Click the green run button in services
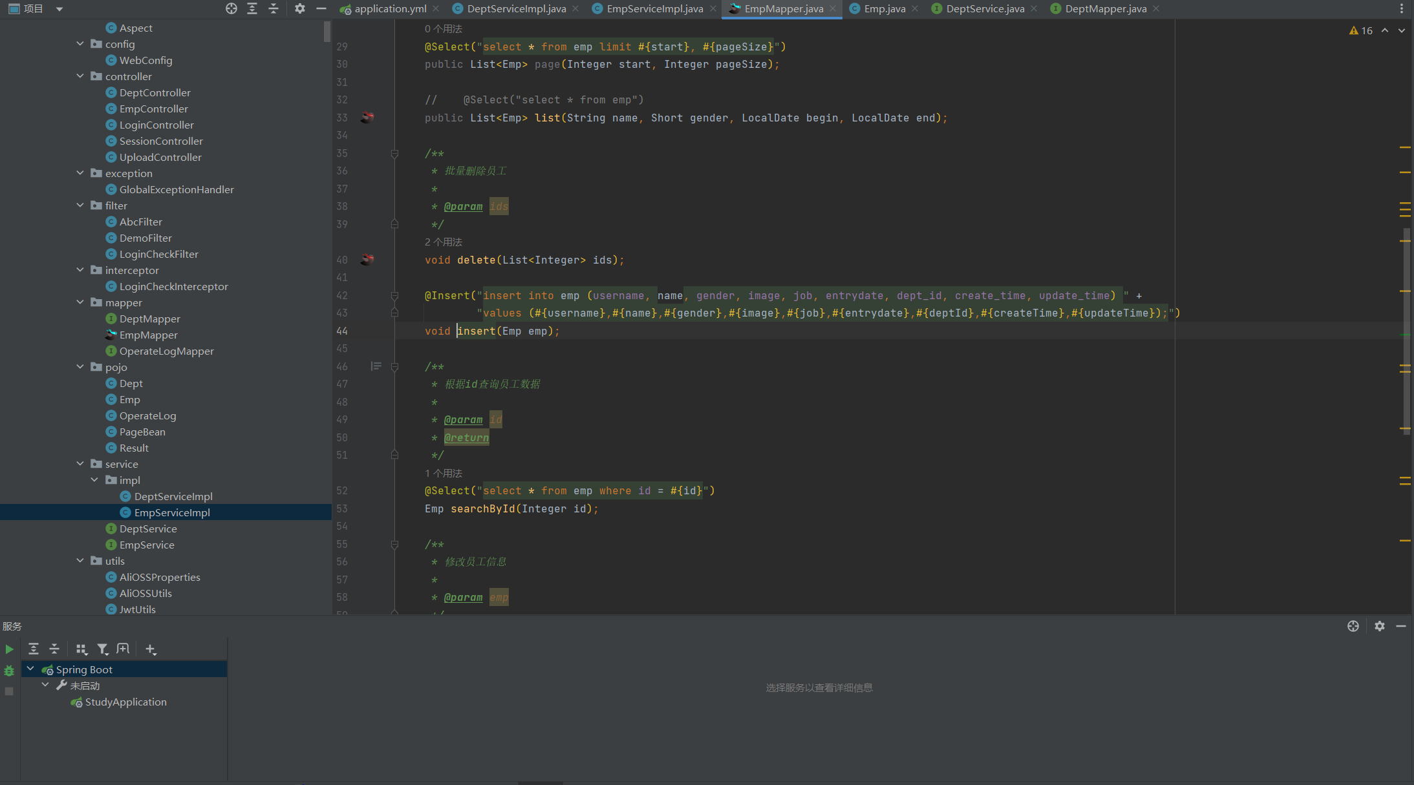Screen dimensions: 1414x785 8,649
